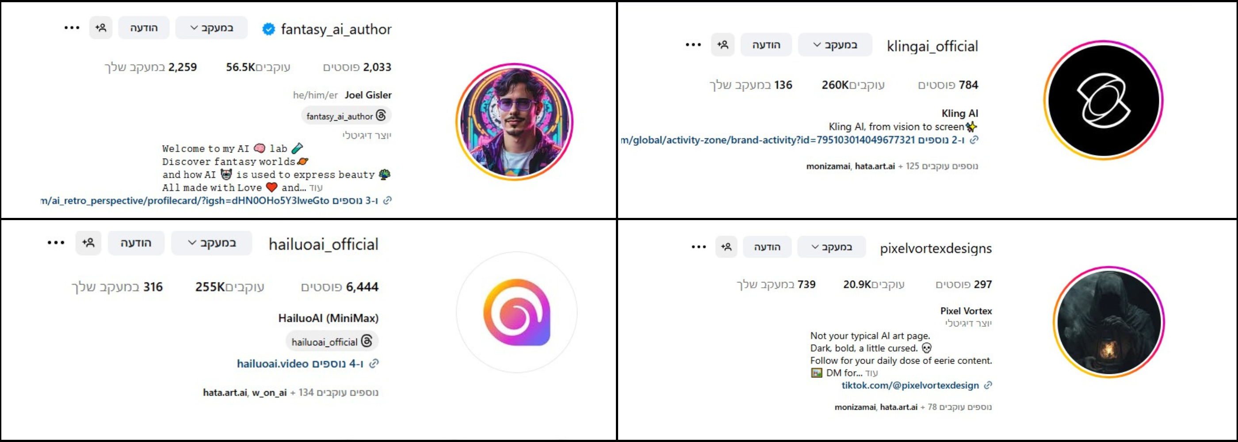
Task: Expand the following dropdown for hailuoai_official
Action: [211, 243]
